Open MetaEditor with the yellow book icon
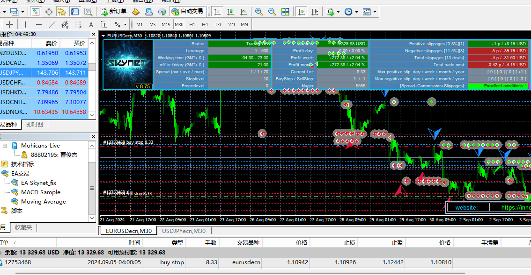Screen dimensions: 531x275 tap(136, 12)
